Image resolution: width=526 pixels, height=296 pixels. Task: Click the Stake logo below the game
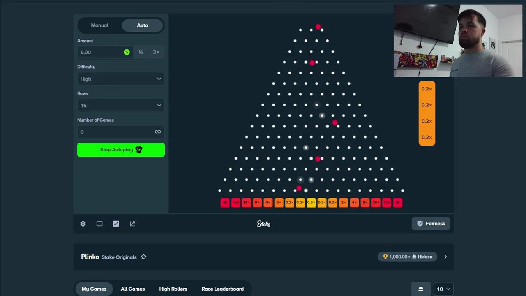[263, 224]
